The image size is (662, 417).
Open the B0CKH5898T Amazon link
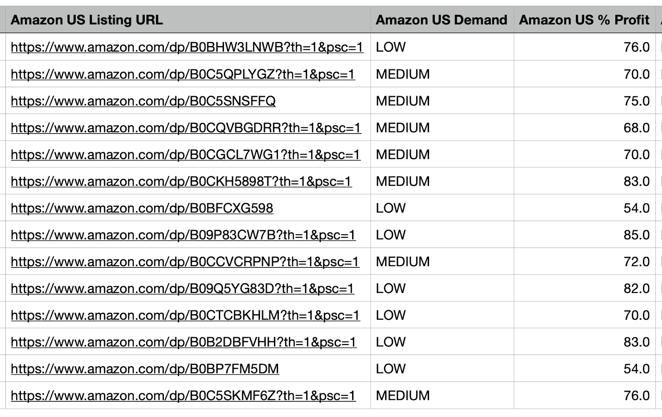[x=181, y=181]
